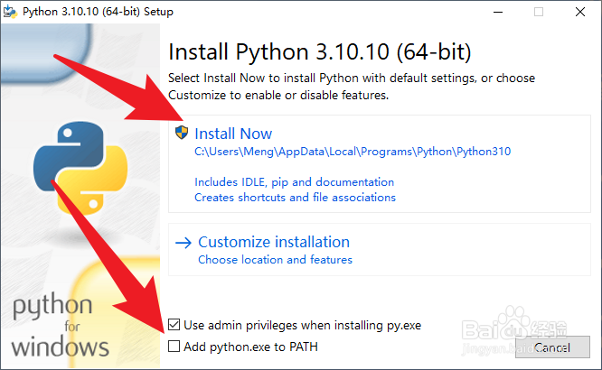
Task: Check Add python.exe to PATH box
Action: click(x=174, y=347)
